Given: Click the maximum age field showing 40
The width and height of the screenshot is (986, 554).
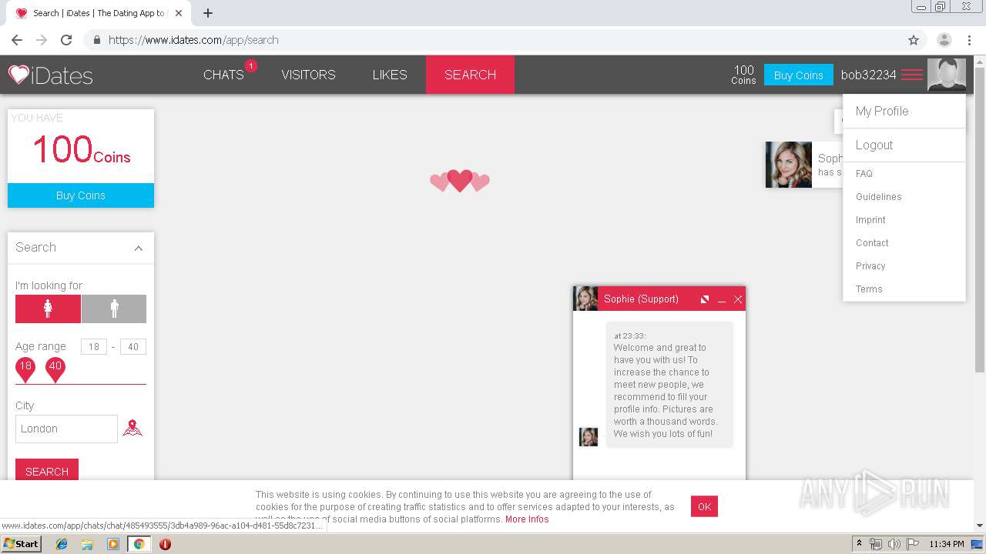Looking at the screenshot, I should [133, 347].
